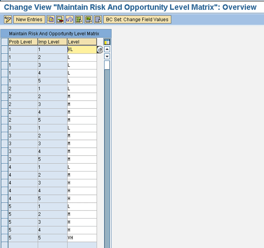The image size is (264, 248).
Task: Click the vertical scrollbar thumb of the table
Action: click(107, 65)
